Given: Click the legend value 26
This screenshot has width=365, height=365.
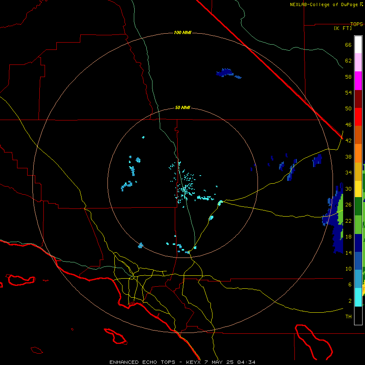Looking at the screenshot, I should (x=348, y=205).
